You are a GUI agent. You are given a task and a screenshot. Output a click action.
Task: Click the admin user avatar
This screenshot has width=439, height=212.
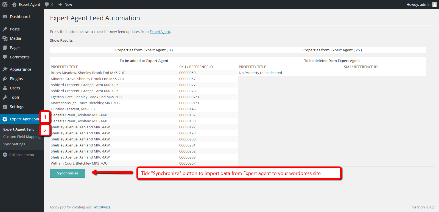pos(435,4)
